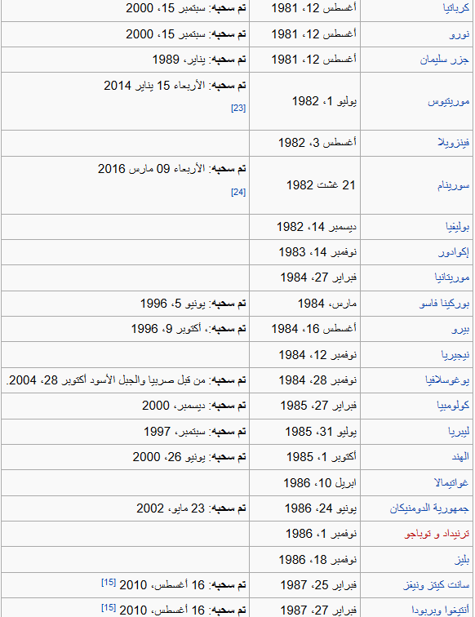
Task: Select the date أغسطس 16، 1984
Action: 314,329
